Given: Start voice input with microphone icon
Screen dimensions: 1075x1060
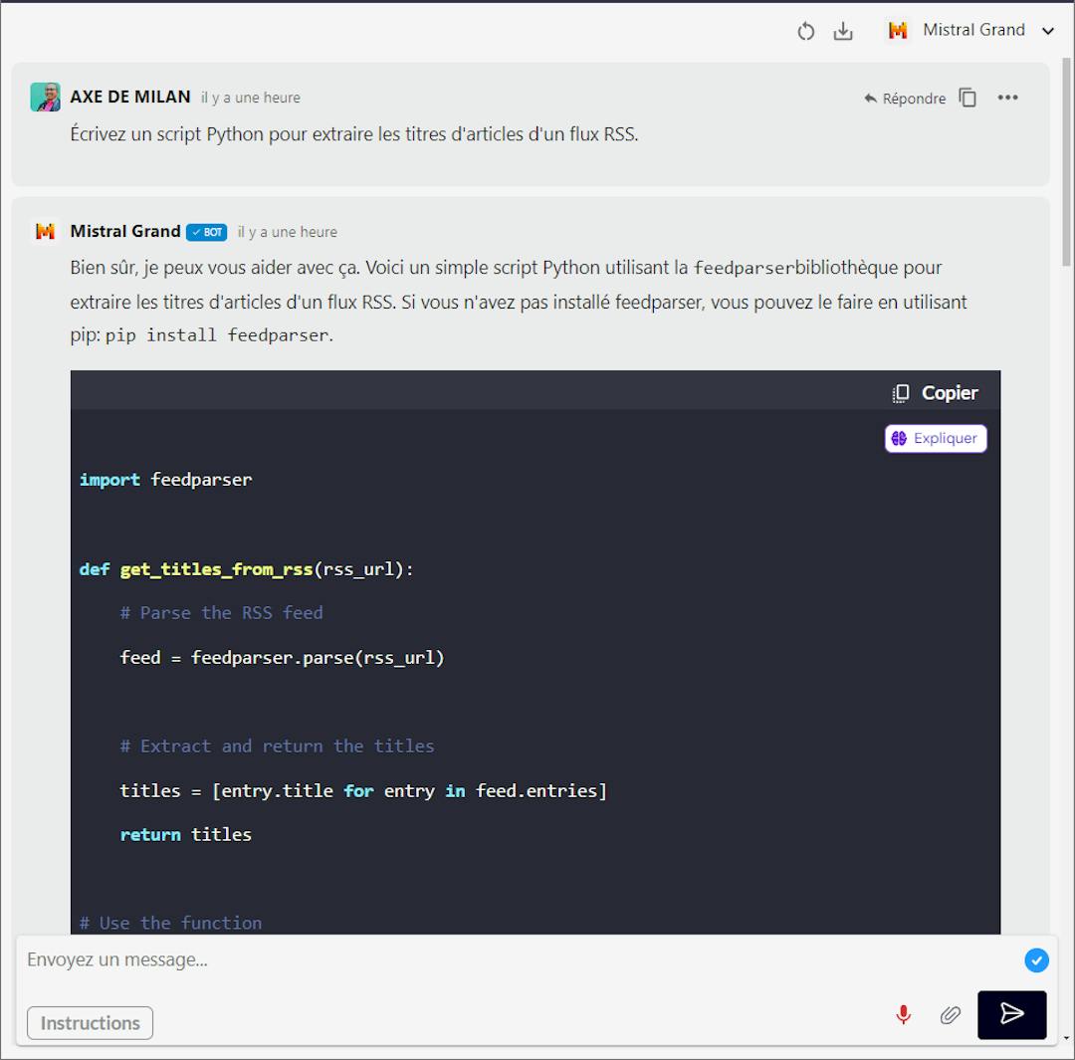Looking at the screenshot, I should tap(903, 1014).
